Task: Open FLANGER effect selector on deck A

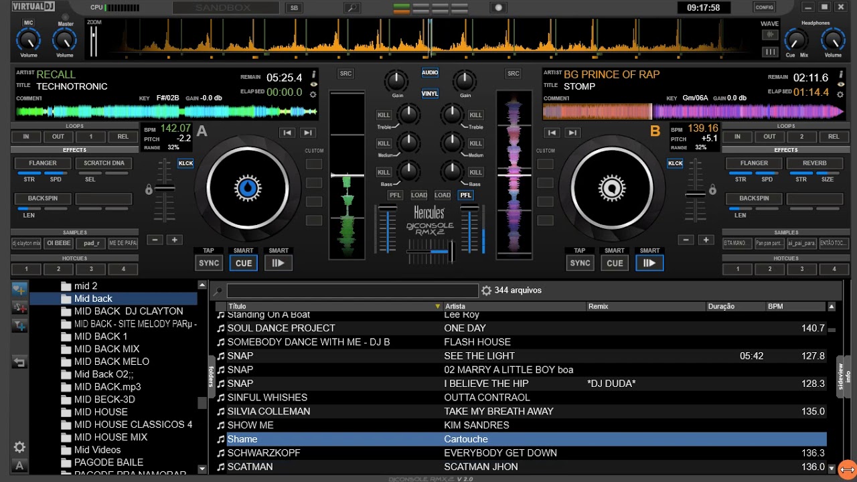Action: (43, 163)
